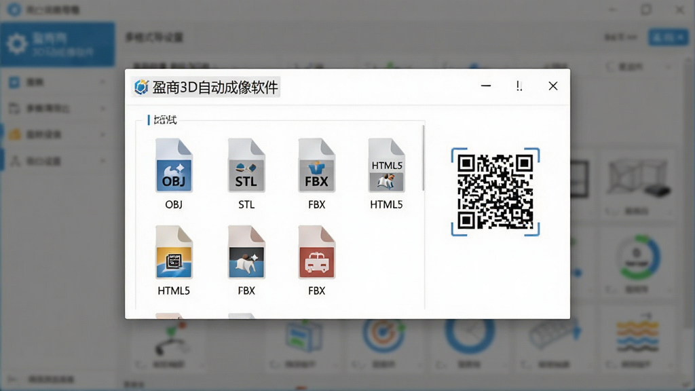Viewport: 695px width, 391px height.
Task: Close the 盈商3D自动成像软件 dialog
Action: pyautogui.click(x=552, y=86)
